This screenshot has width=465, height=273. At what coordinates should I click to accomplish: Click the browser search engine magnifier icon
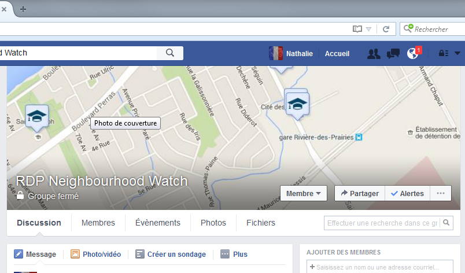click(x=408, y=28)
